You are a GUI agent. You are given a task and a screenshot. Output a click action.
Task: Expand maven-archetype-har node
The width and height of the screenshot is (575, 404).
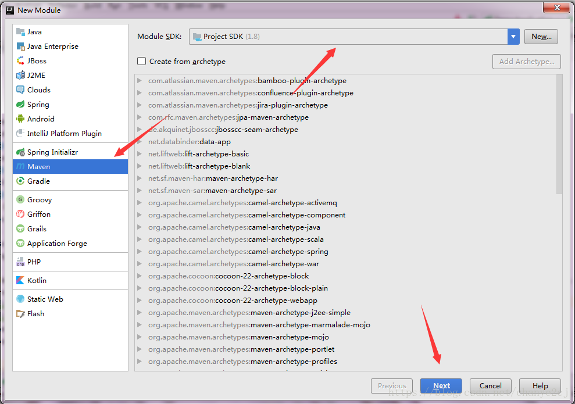pos(140,178)
